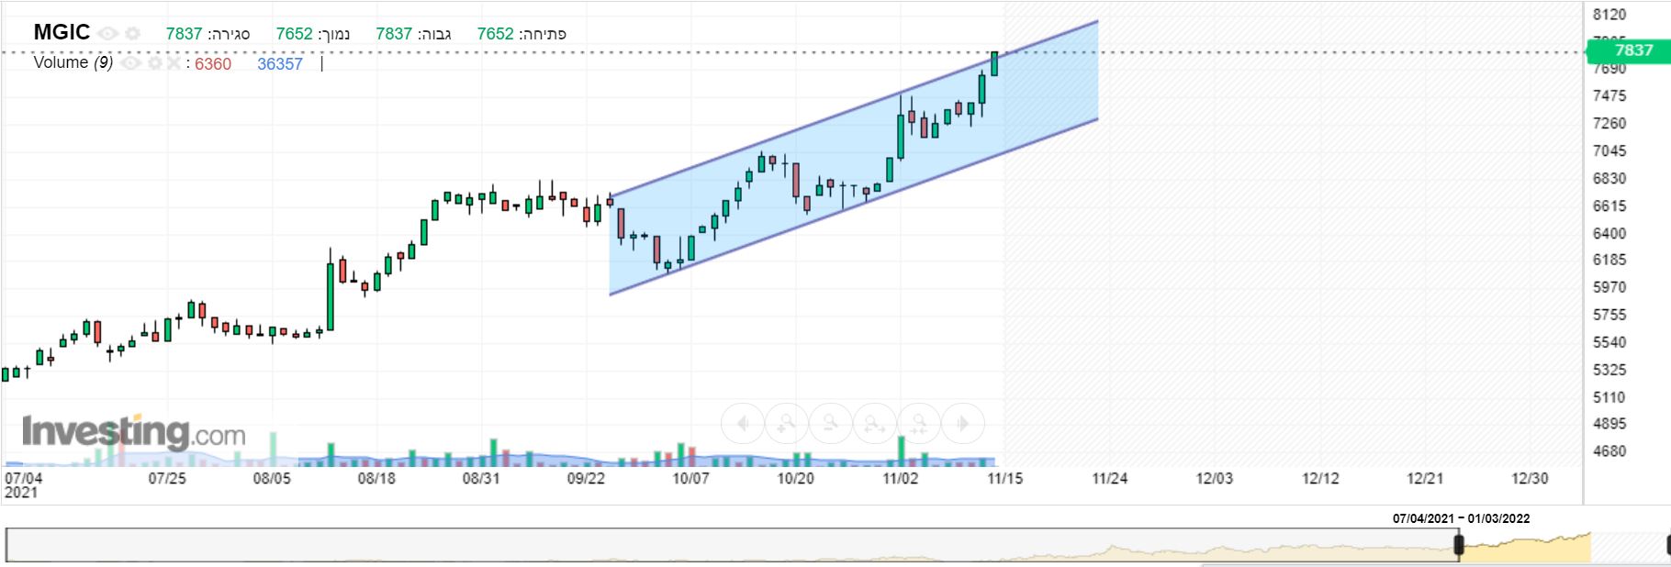Click the blue volume value 36357
The width and height of the screenshot is (1671, 567).
(280, 64)
